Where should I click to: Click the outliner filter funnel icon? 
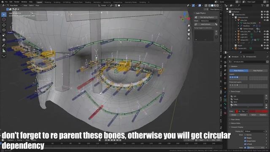(262, 5)
